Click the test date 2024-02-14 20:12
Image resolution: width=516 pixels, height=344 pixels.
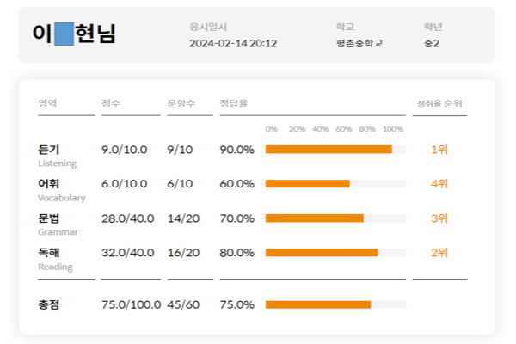[x=233, y=43]
